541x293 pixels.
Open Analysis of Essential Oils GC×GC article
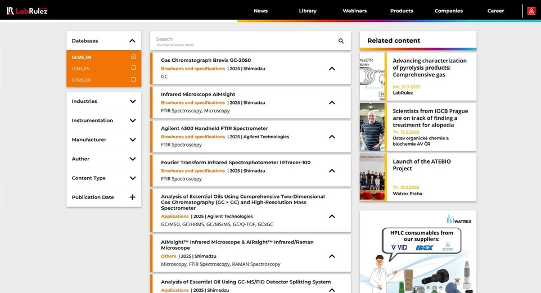pos(243,202)
